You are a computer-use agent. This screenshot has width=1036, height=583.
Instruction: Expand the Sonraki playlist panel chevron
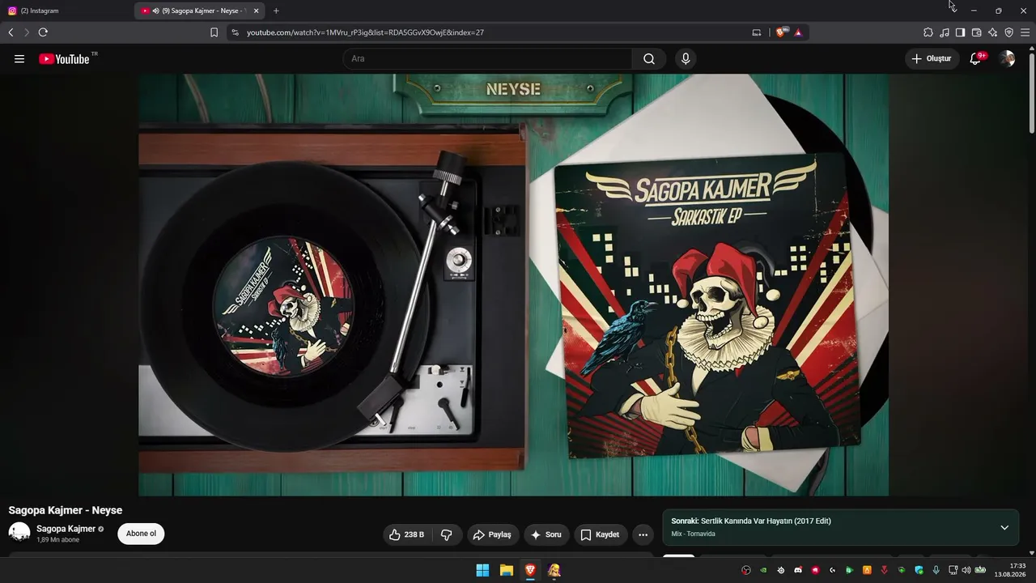coord(1004,527)
